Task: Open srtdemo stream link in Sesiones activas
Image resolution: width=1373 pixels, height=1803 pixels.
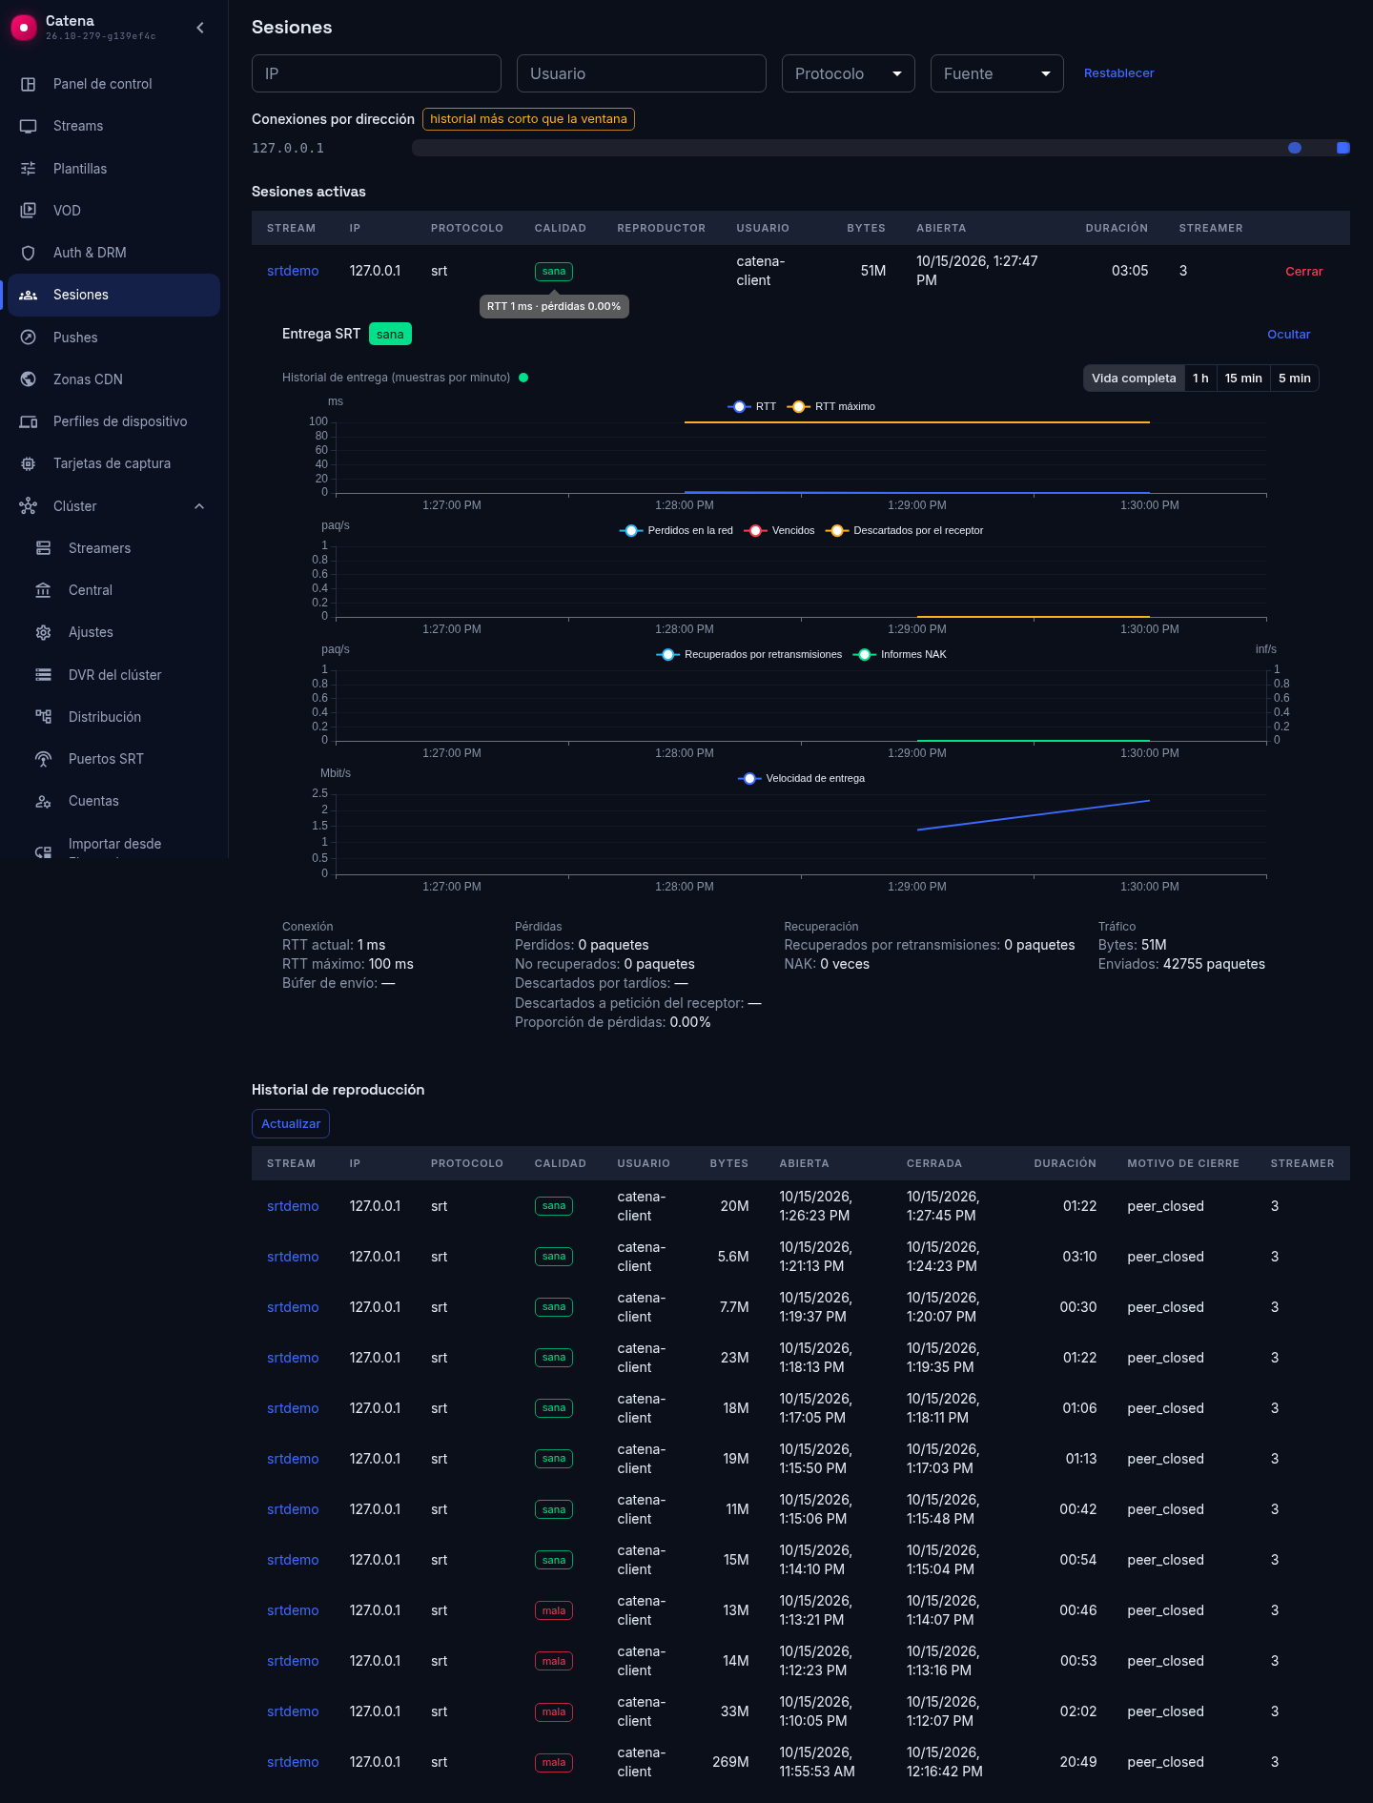Action: click(293, 271)
